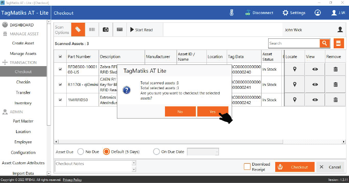
Task: Uncheck the RFD8500 asset row checkbox
Action: (61, 69)
